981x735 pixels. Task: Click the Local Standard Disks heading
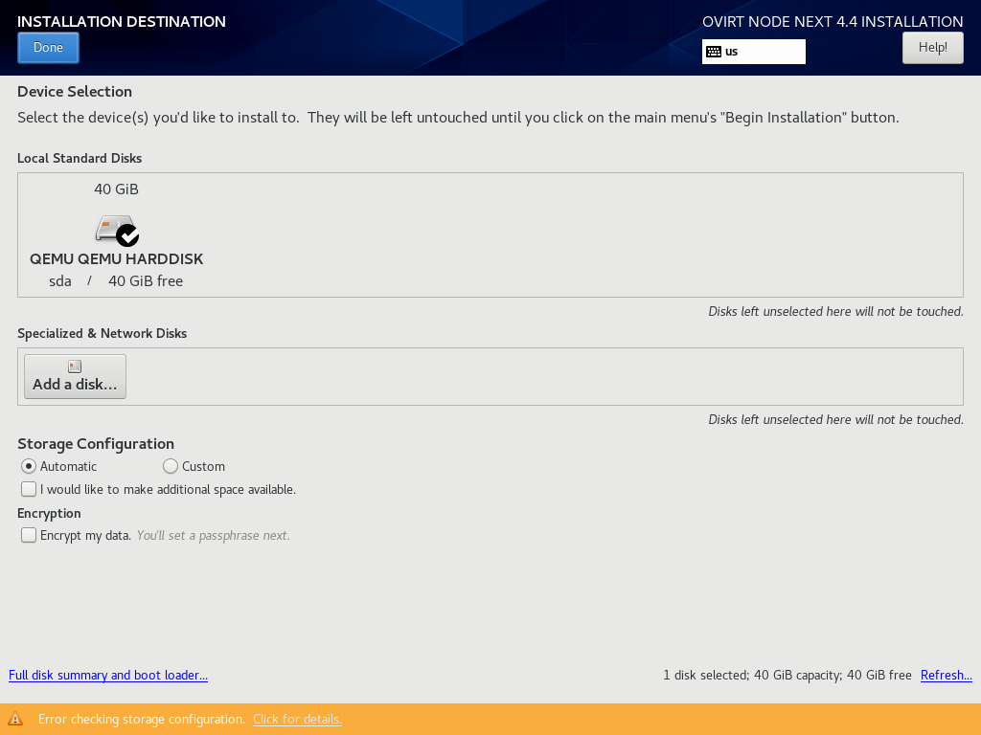(x=80, y=159)
